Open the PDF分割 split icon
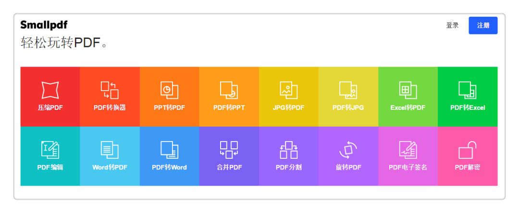Viewport: 519px width, 213px height. pyautogui.click(x=288, y=150)
